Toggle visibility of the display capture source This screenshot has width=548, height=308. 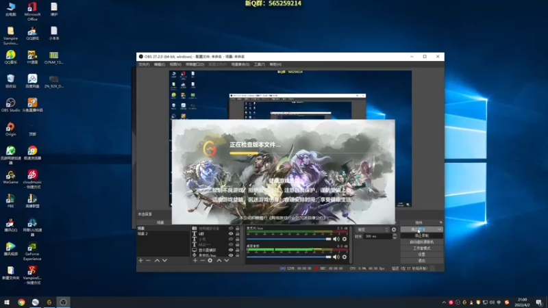point(231,250)
